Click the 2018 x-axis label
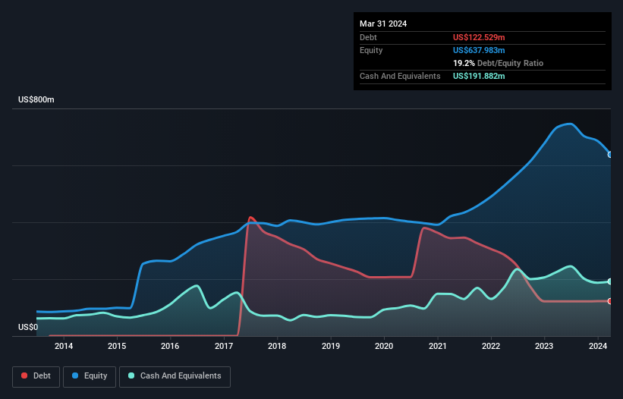 click(x=277, y=346)
